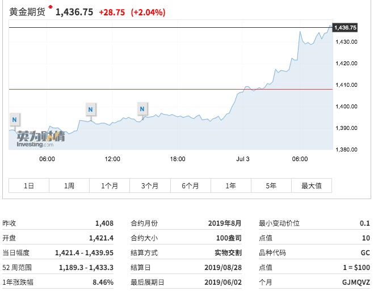Choose the 6个月 time period
The height and width of the screenshot is (295, 374).
(x=190, y=186)
